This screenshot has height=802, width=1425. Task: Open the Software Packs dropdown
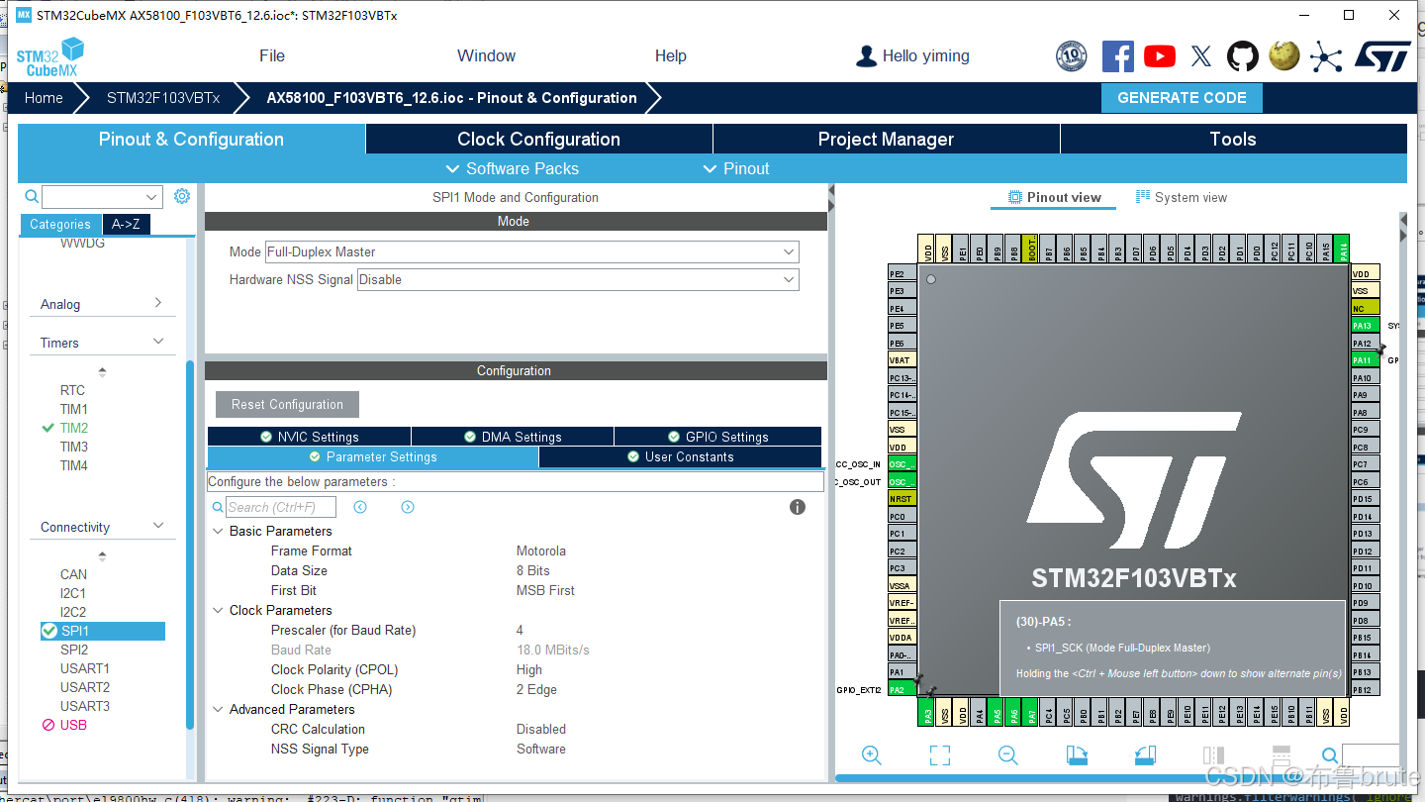point(513,168)
